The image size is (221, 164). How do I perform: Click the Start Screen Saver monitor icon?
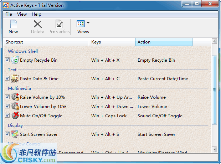[15, 134]
